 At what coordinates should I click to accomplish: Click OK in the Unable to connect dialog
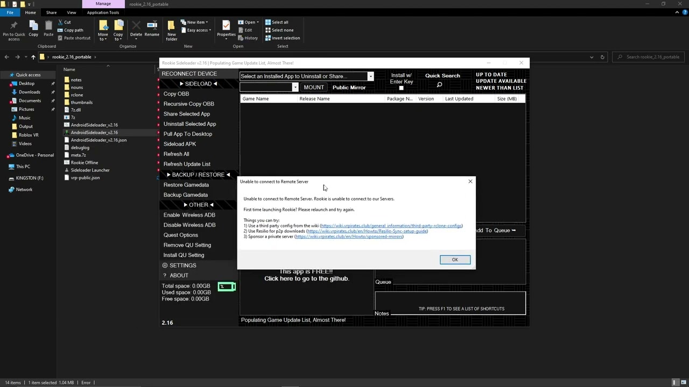tap(455, 260)
